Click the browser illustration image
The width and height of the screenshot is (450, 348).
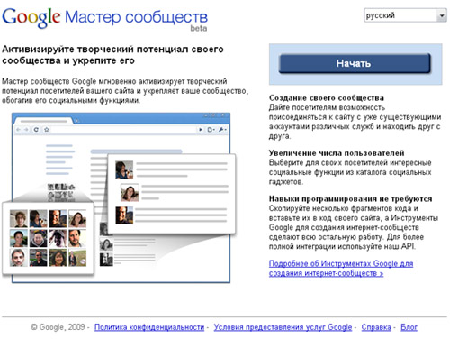pos(119,197)
